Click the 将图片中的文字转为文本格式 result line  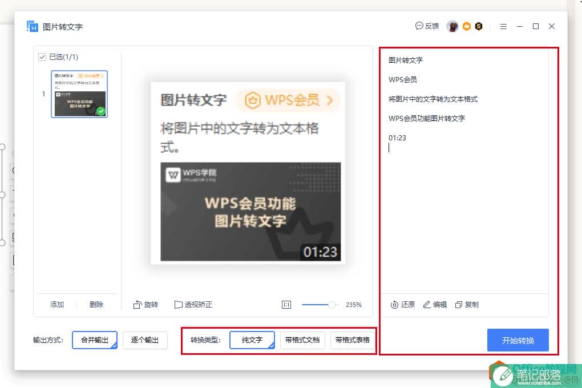tap(433, 99)
